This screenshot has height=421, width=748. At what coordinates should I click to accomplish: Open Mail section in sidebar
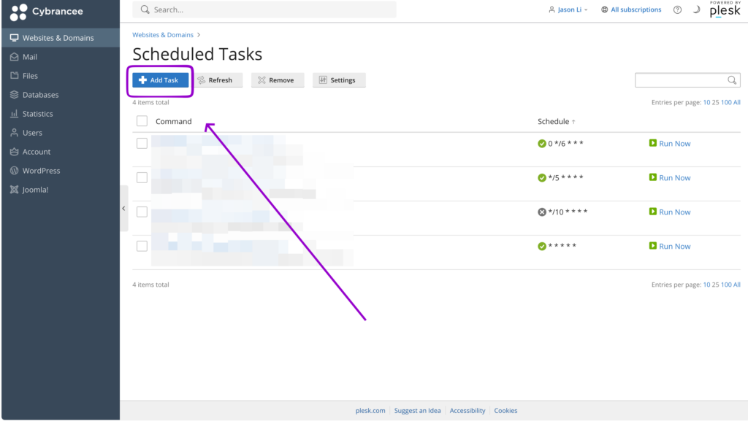[61, 57]
